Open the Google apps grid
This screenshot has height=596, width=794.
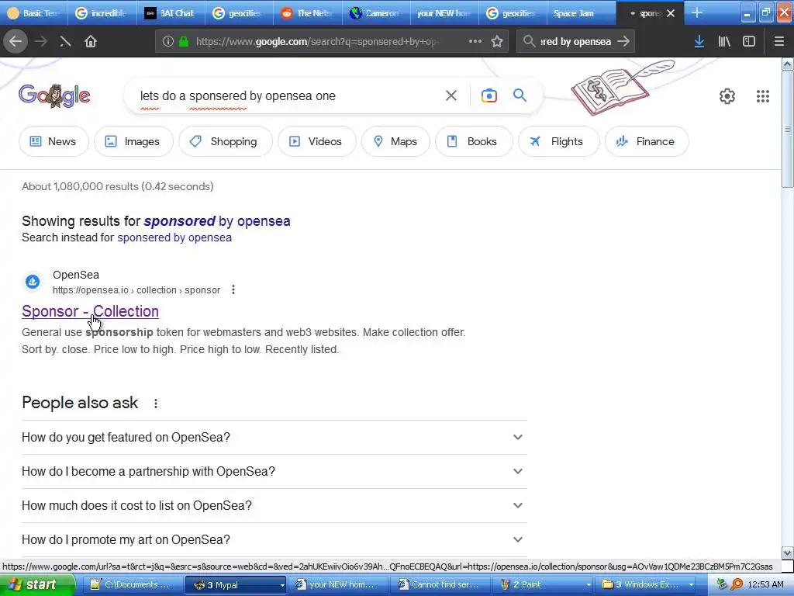coord(763,95)
